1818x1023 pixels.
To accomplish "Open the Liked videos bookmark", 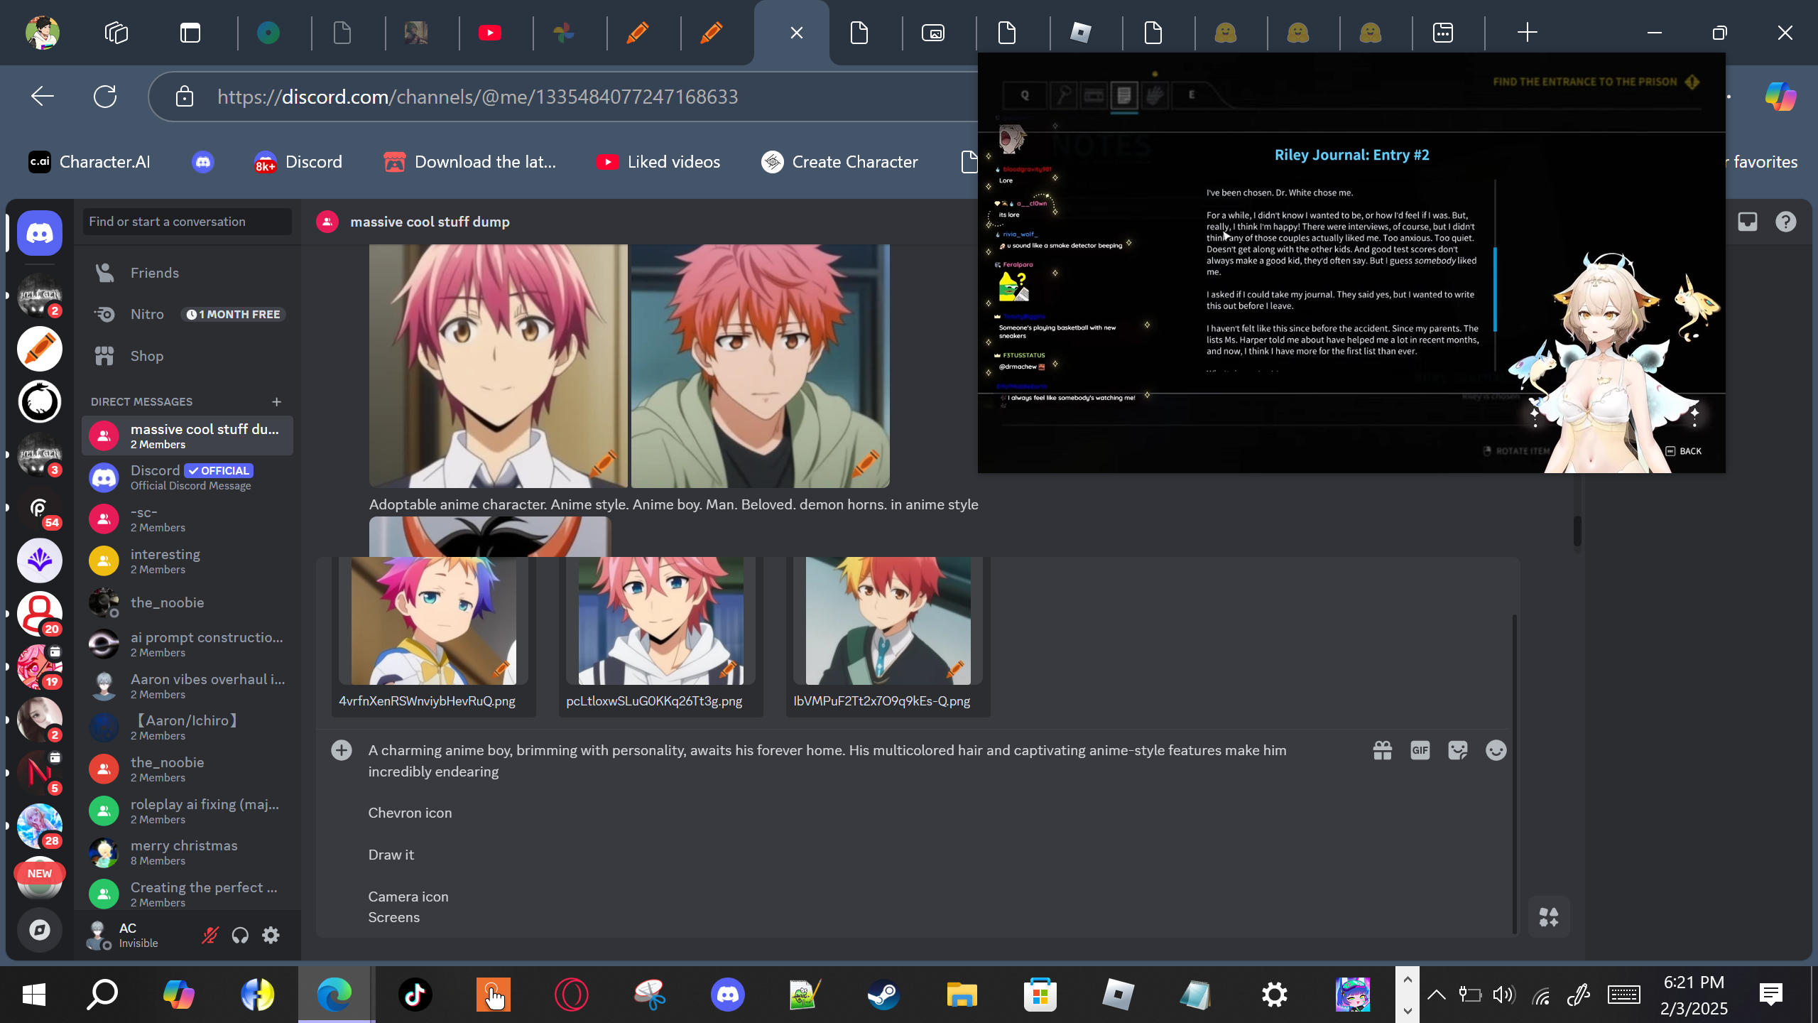I will (x=658, y=162).
